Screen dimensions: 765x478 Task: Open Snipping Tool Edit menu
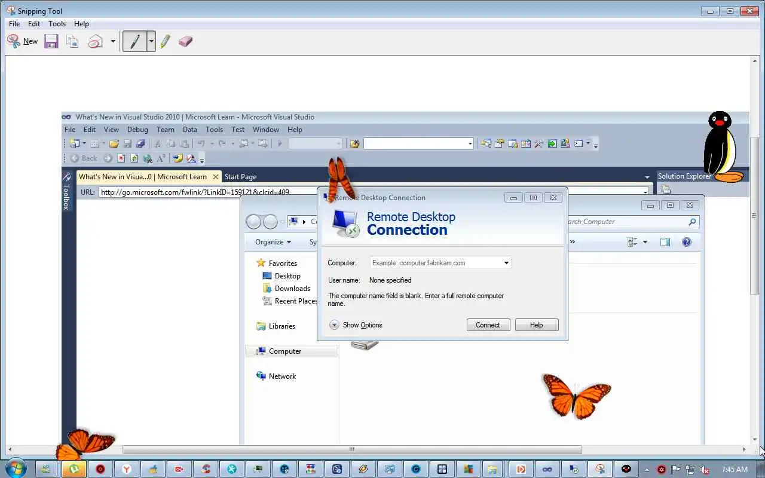pos(34,24)
